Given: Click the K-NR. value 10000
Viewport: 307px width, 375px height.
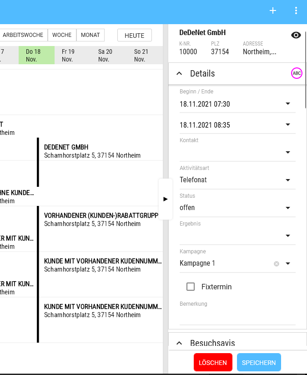Looking at the screenshot, I should 188,51.
